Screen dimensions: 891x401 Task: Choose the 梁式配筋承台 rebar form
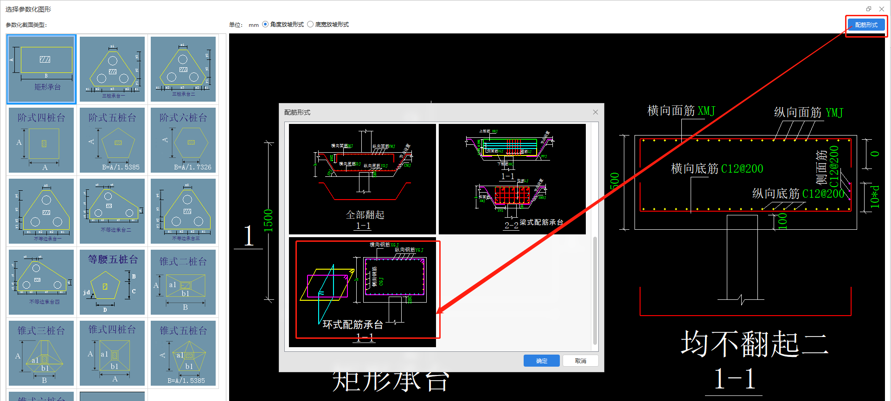[512, 179]
